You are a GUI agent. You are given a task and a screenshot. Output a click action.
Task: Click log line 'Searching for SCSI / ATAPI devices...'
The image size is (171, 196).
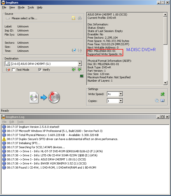pos(36,147)
